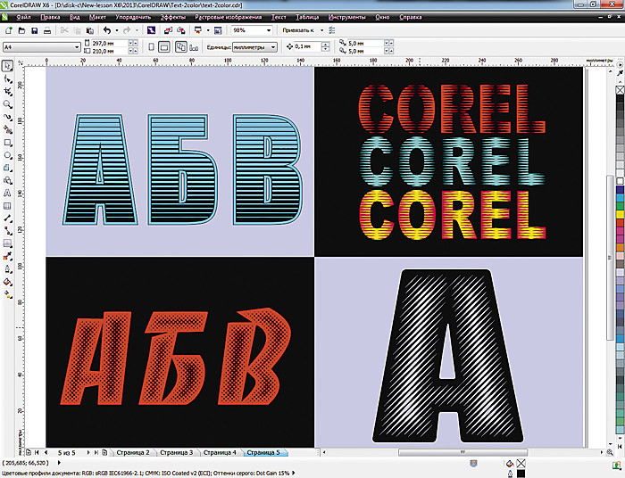Go to the last page button

pyautogui.click(x=96, y=452)
